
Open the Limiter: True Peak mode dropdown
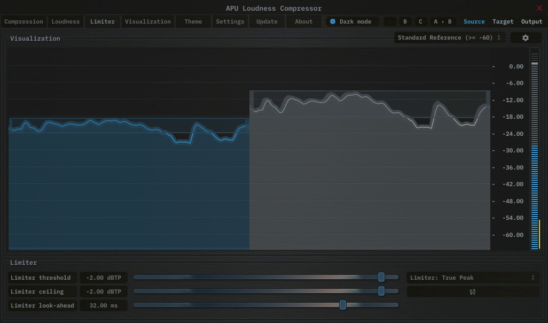(x=472, y=277)
